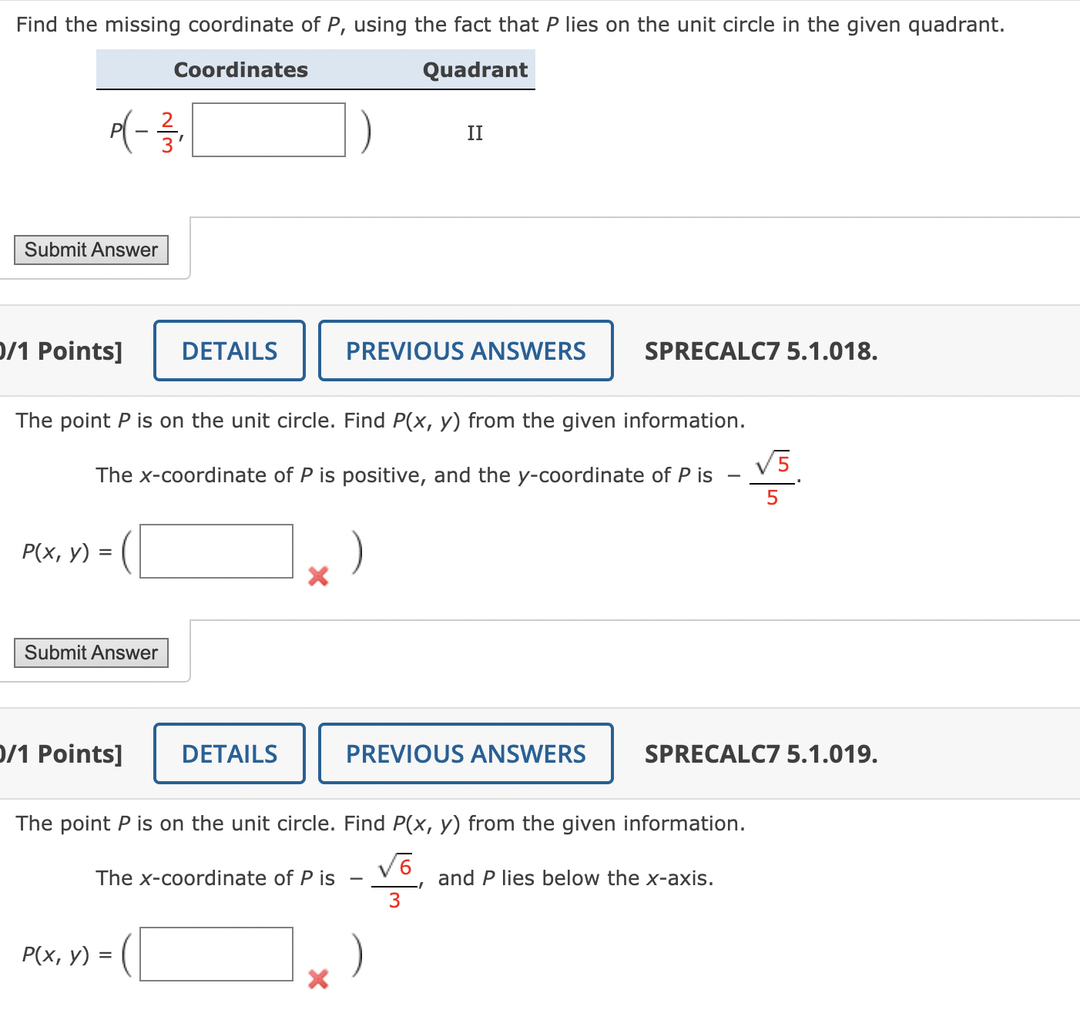View PREVIOUS ANSWERS for problem 5.1.018
Screen dimensions: 1080x1020
465,351
